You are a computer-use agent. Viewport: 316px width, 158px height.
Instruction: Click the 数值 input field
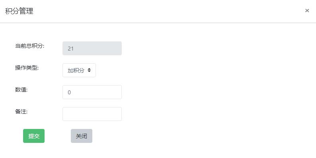[x=92, y=92]
